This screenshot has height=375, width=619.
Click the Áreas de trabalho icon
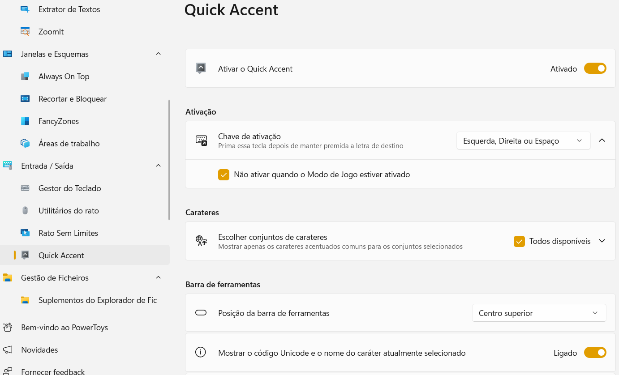pyautogui.click(x=25, y=144)
